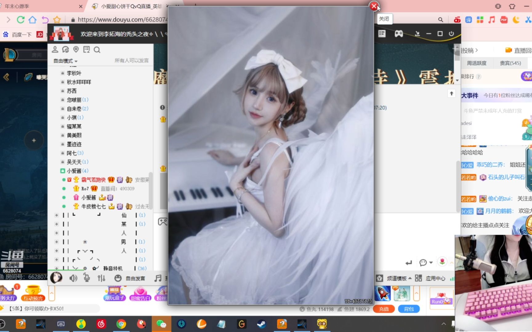Toggle the microphone icon in YY bottom bar
532x332 pixels.
tap(87, 278)
